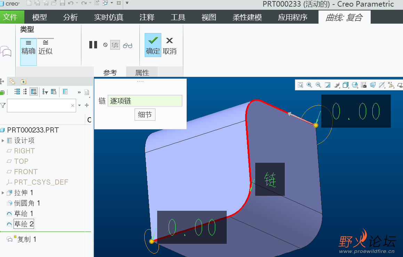Screen dimensions: 403x257
Task: Click the Verify glasses preview icon
Action: click(128, 46)
